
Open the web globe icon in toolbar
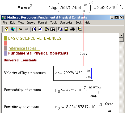(x=13, y=29)
